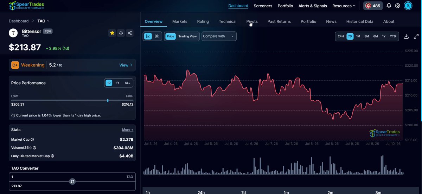Click the Bittensor TAO coin logo
This screenshot has height=194, width=422.
click(x=13, y=33)
